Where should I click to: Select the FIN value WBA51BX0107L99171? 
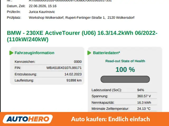coord(64,68)
